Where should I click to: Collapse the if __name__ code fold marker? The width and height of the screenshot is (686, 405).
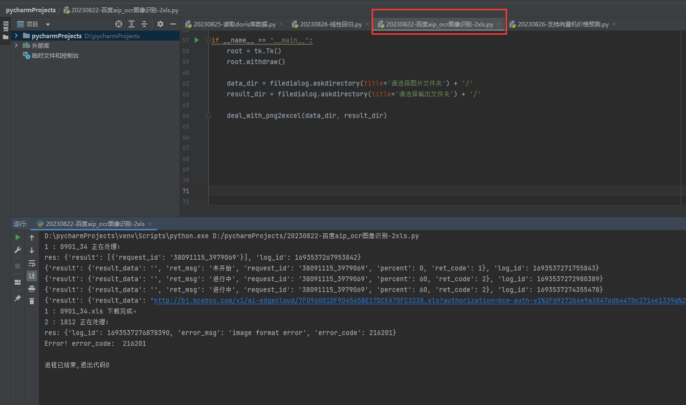coord(208,40)
